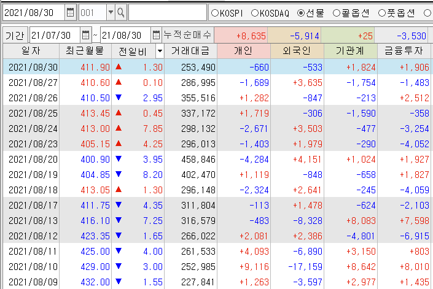Select the 2021/08/20 row date
This screenshot has width=433, height=289.
(33, 160)
